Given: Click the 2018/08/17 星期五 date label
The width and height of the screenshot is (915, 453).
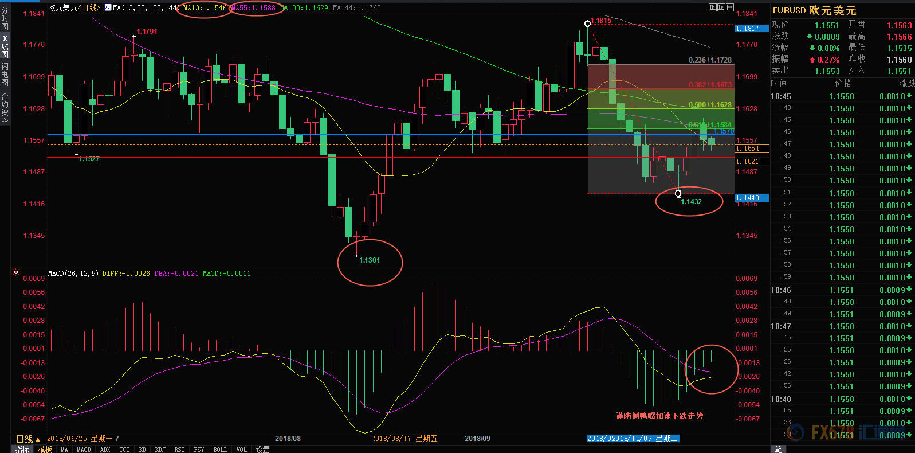Looking at the screenshot, I should (406, 439).
